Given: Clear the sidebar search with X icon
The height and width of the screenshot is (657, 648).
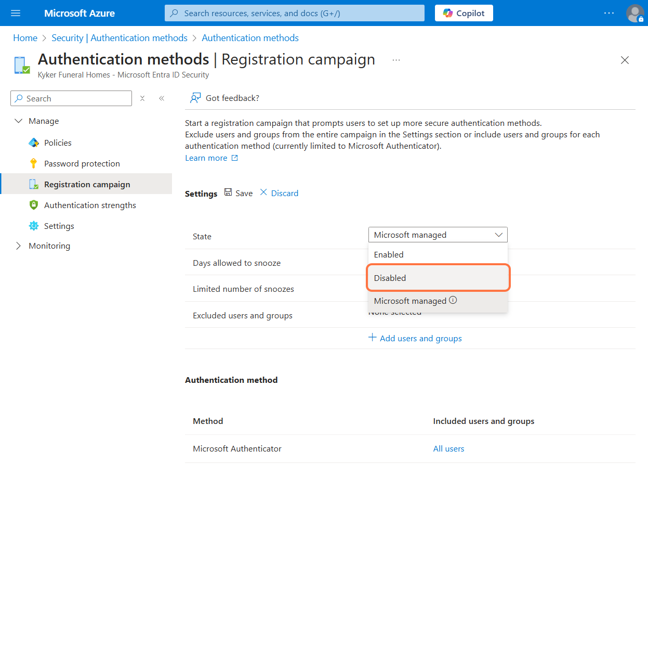Looking at the screenshot, I should click(142, 98).
